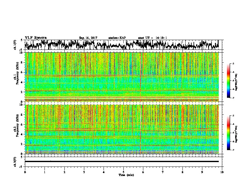
Task: Click time axis tick label 3
Action: click(x=84, y=172)
